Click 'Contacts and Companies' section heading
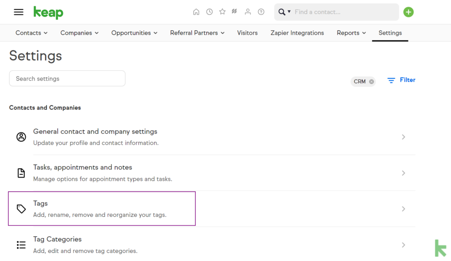This screenshot has height=261, width=451. click(45, 107)
